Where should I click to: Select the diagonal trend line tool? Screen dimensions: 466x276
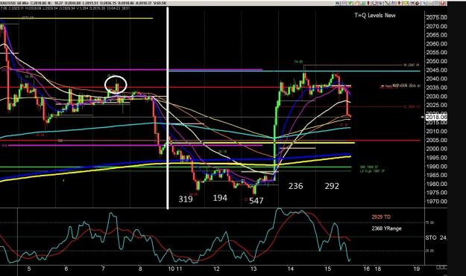(x=387, y=3)
